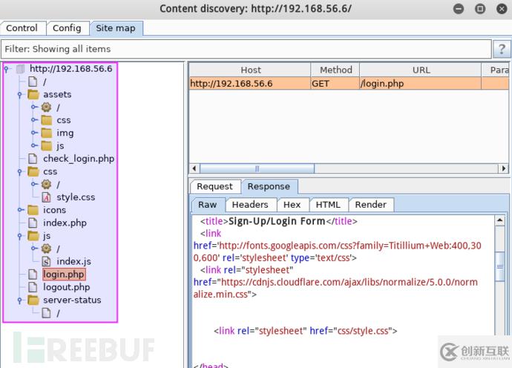Click the response scrollbar up arrow

(500, 220)
